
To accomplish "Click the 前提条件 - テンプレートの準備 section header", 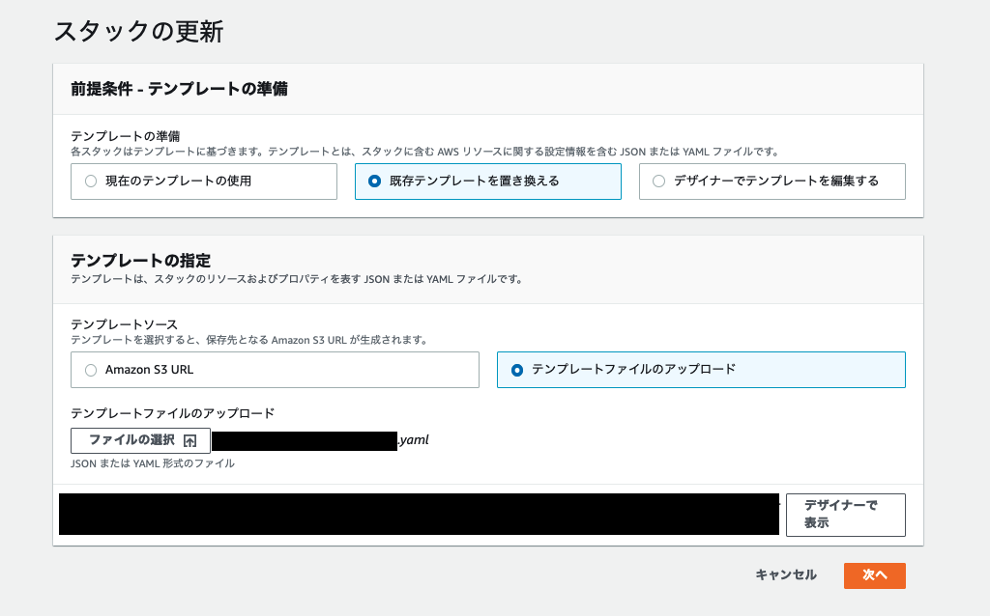I will [179, 89].
